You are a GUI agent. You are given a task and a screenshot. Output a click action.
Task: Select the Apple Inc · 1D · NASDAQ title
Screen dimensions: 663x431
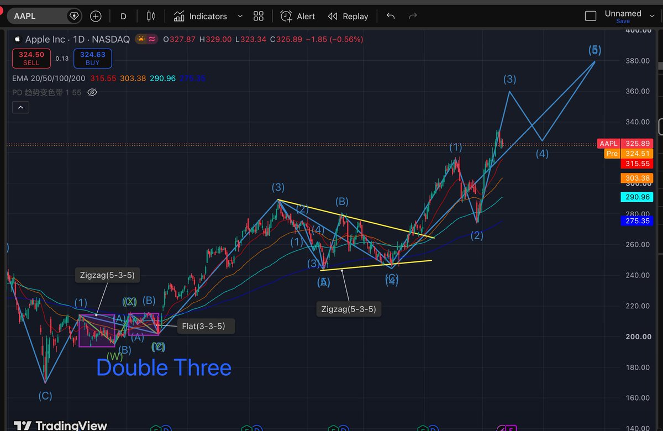point(77,39)
